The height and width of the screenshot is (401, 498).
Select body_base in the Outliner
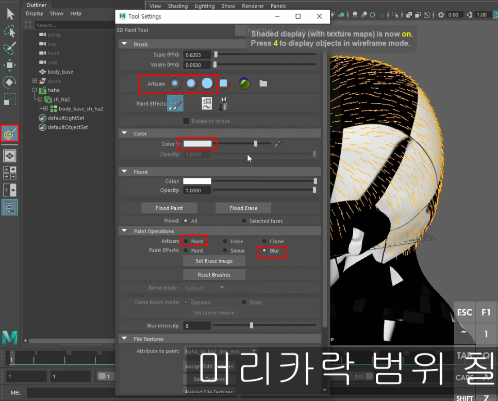[60, 72]
